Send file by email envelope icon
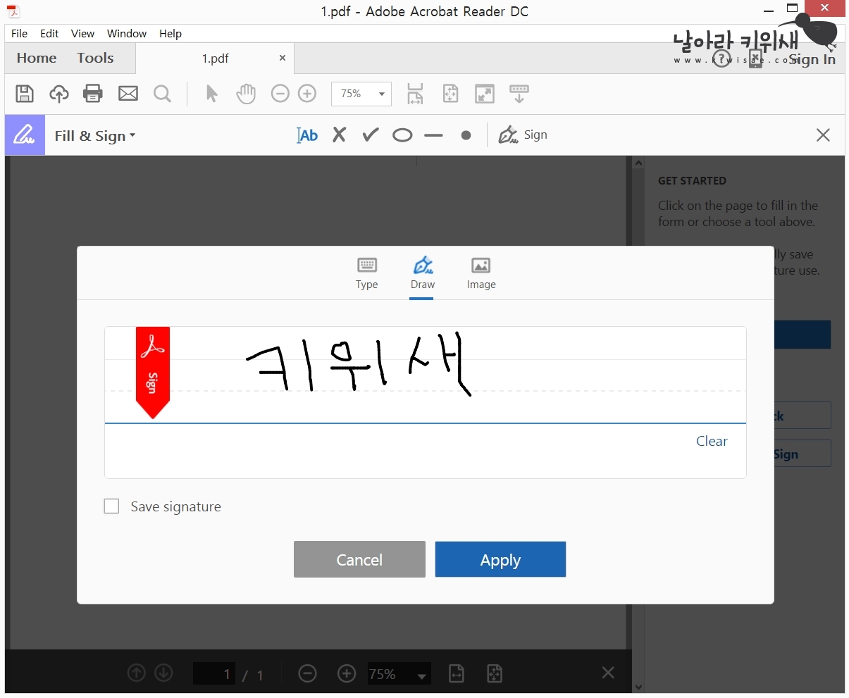 [x=128, y=94]
